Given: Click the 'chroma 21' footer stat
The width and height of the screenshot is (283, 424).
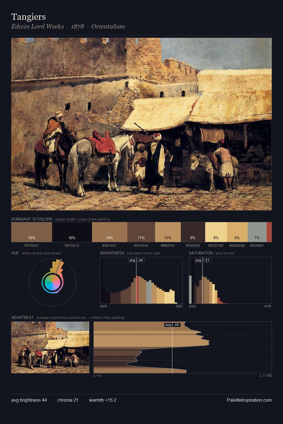Looking at the screenshot, I should point(68,400).
